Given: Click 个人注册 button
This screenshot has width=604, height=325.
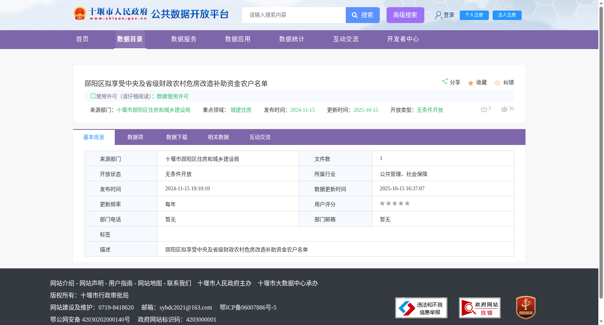Looking at the screenshot, I should (x=474, y=15).
